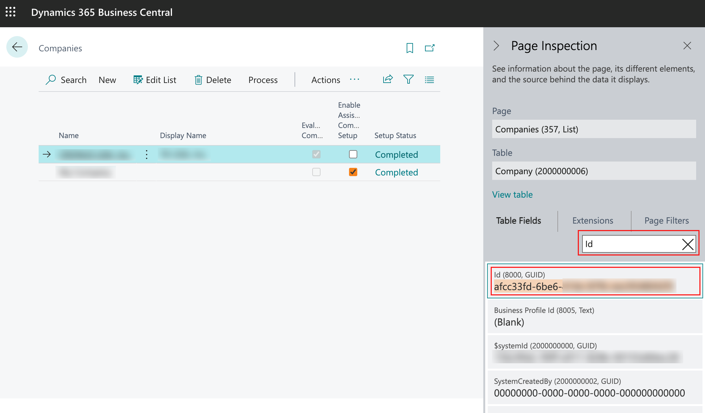Check Enable Assisted Setup for first company
Viewport: 705px width, 413px height.
tap(353, 154)
